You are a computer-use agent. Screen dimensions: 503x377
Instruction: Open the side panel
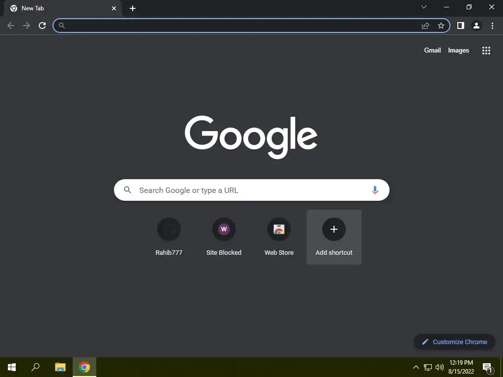(x=461, y=26)
